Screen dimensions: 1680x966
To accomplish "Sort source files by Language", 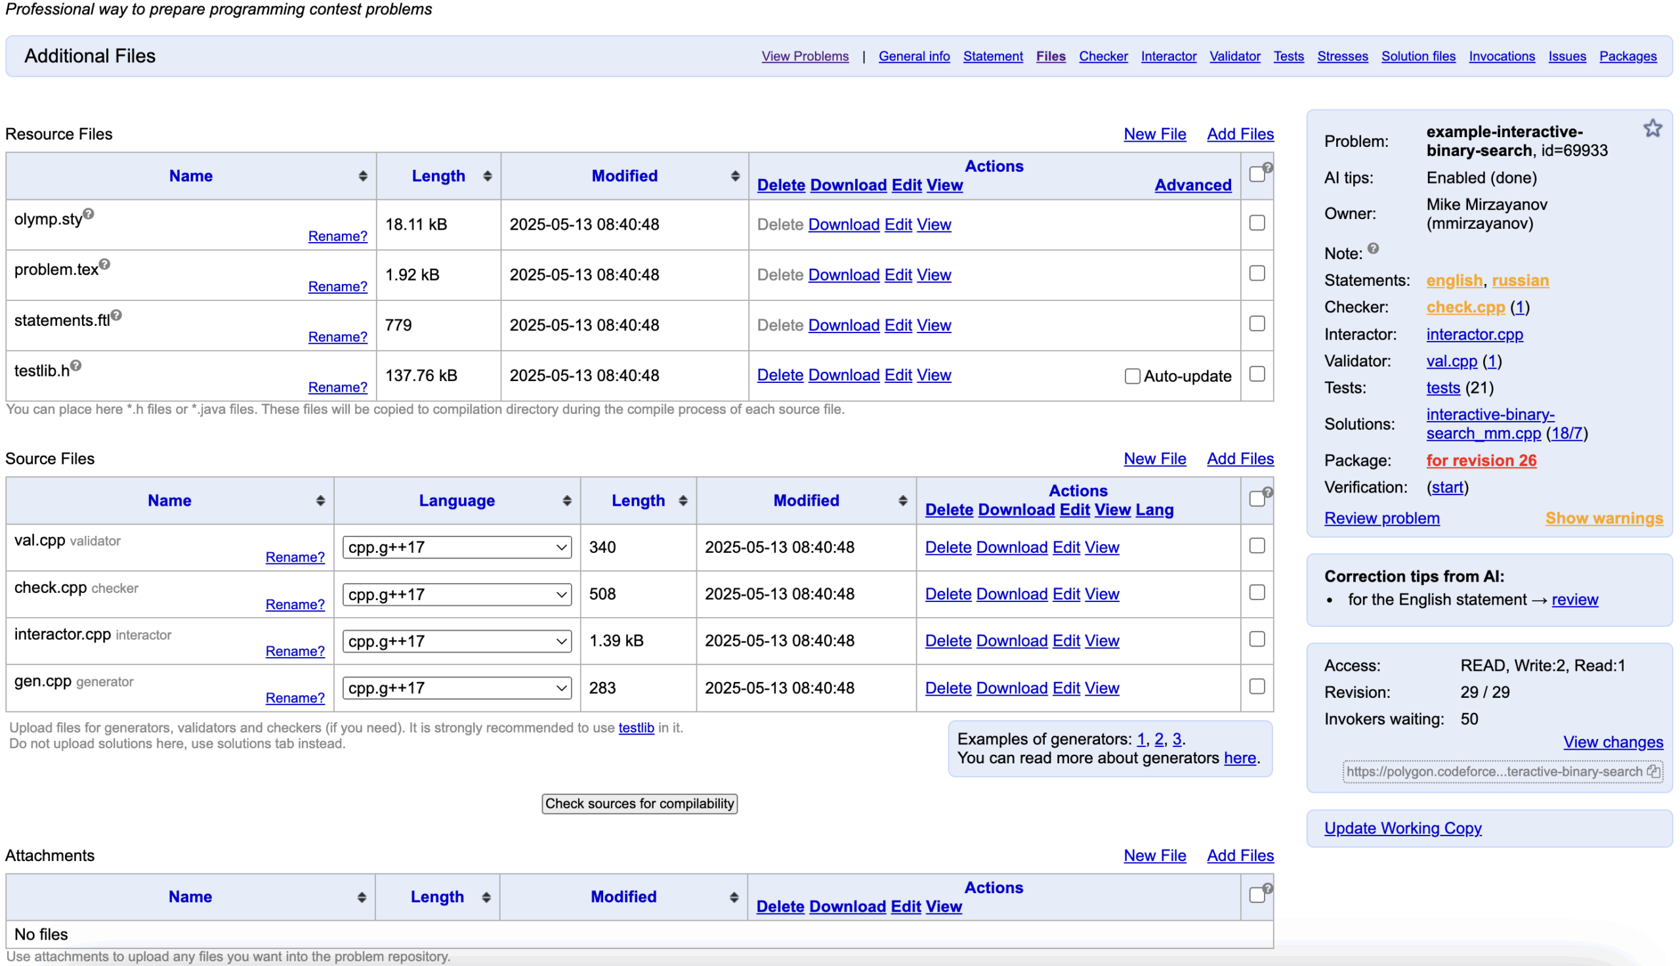I will coord(566,500).
